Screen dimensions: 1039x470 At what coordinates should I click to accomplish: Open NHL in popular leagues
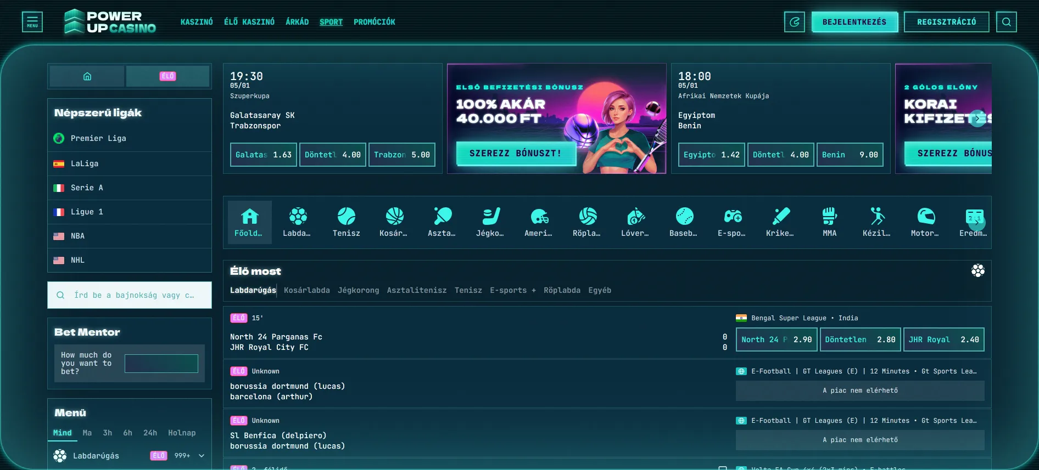pos(130,260)
